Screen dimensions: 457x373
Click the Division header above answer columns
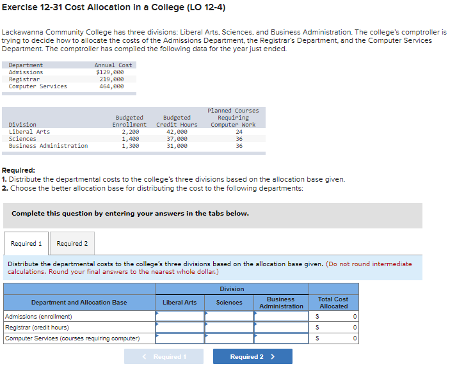pos(232,289)
